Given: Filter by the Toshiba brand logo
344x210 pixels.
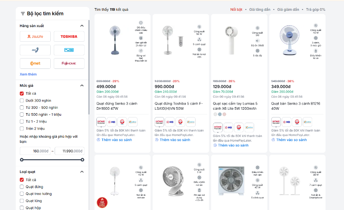Looking at the screenshot, I should click(x=69, y=37).
